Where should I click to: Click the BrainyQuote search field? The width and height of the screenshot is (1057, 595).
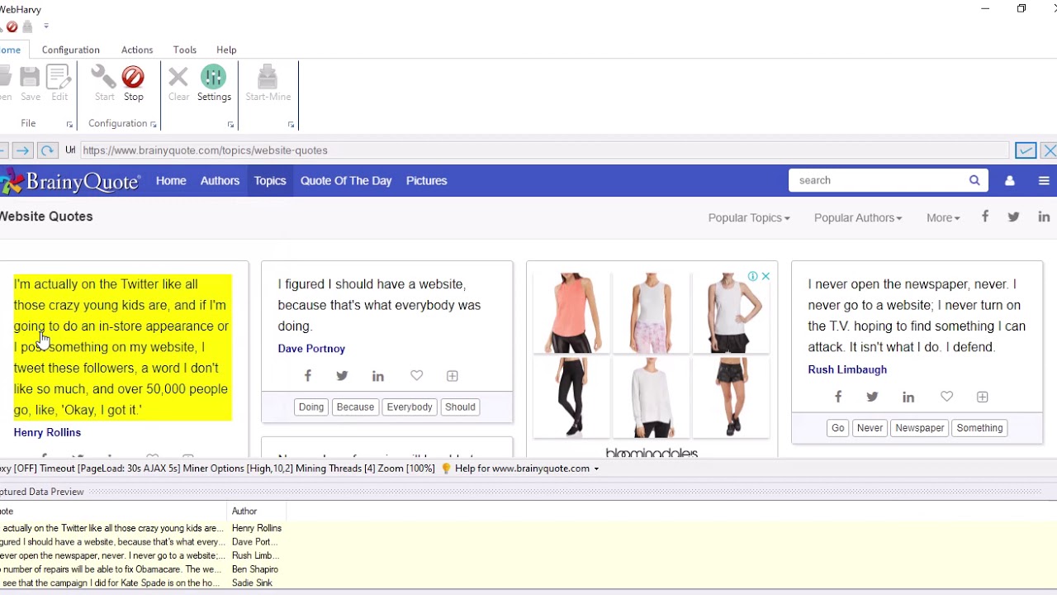(x=877, y=180)
